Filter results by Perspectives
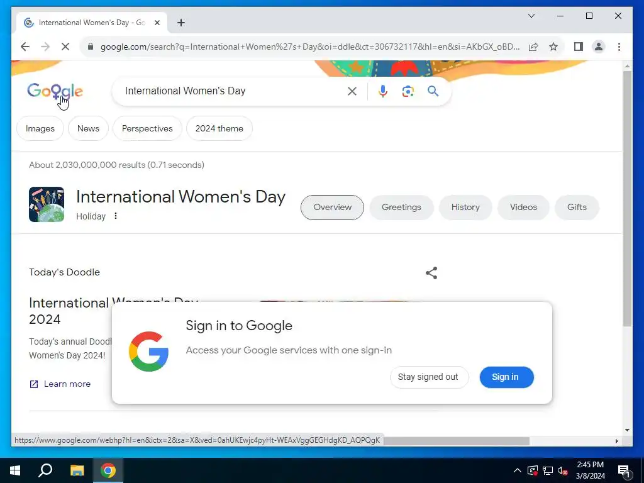Screen dimensions: 644x483 147,128
